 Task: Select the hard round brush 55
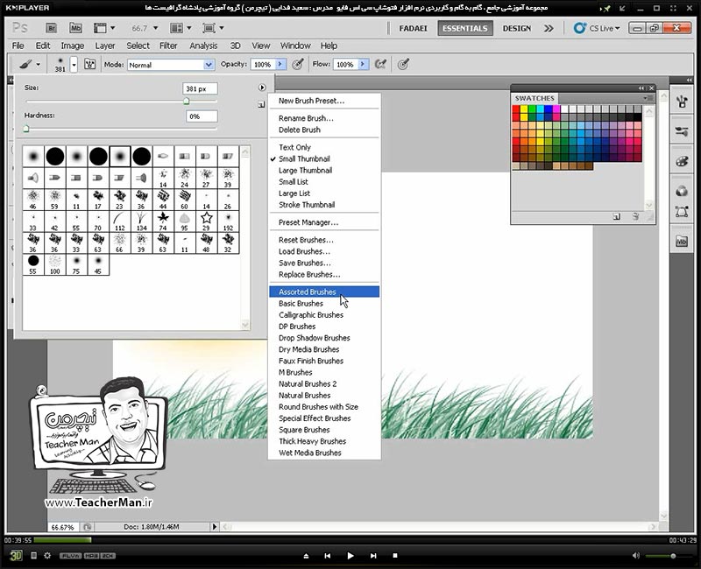[33, 264]
